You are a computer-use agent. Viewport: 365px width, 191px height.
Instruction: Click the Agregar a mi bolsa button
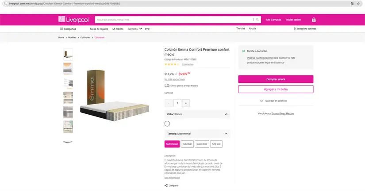click(276, 89)
